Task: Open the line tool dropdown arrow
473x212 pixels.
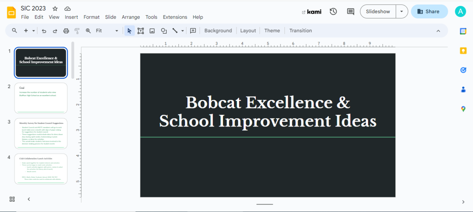Action: click(183, 31)
